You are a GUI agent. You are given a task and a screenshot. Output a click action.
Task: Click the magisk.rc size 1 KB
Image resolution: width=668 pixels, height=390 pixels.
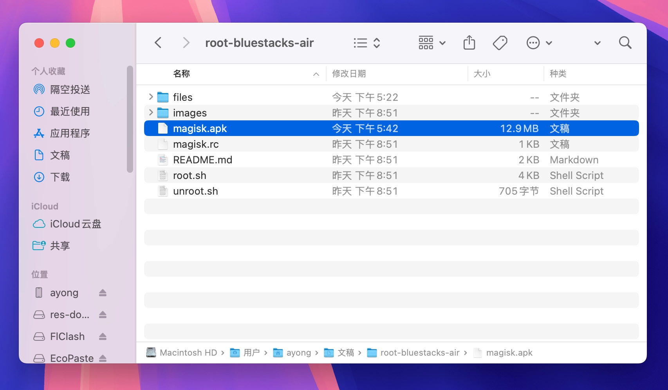(529, 144)
